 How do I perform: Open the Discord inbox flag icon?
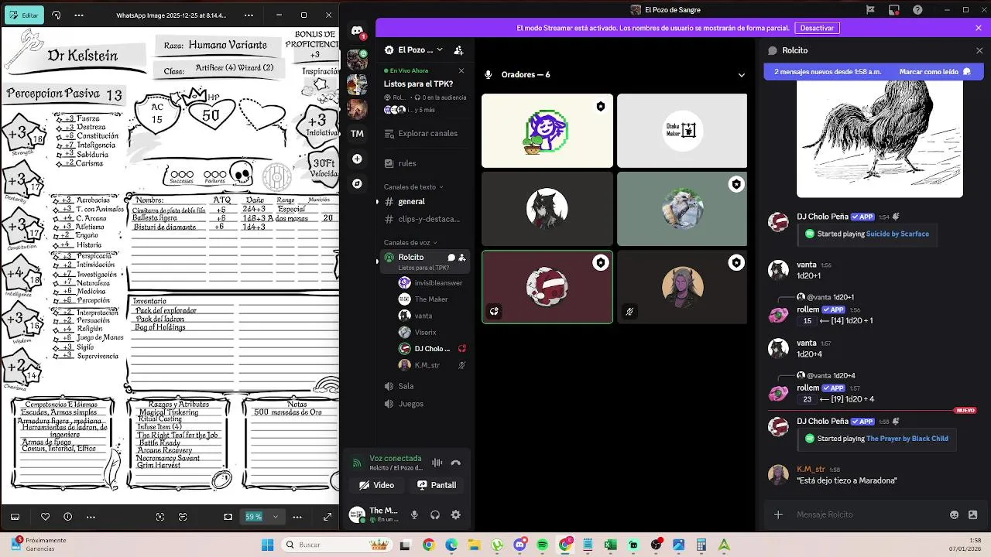click(870, 9)
